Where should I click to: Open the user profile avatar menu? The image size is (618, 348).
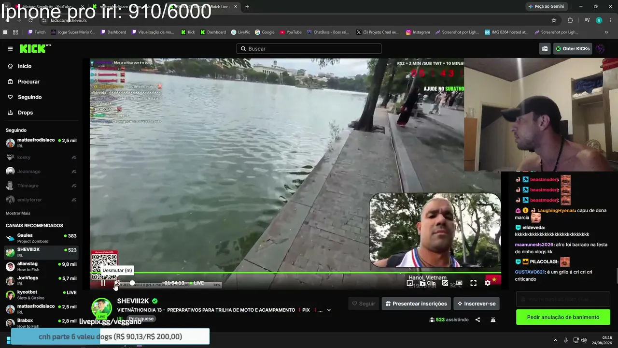pyautogui.click(x=600, y=49)
